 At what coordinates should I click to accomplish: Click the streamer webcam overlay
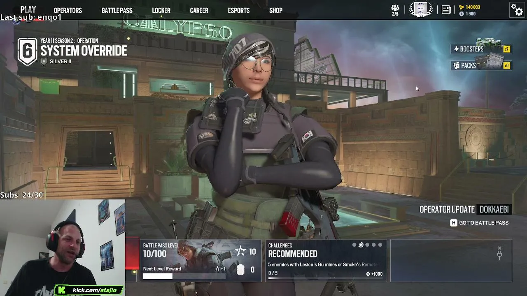point(63,247)
